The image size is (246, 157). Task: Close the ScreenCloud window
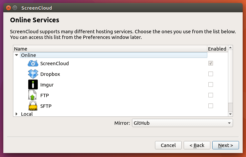pos(8,8)
